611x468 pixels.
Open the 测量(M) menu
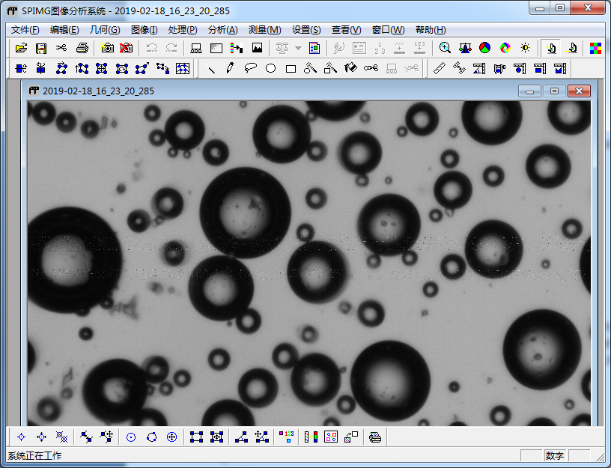(x=264, y=30)
